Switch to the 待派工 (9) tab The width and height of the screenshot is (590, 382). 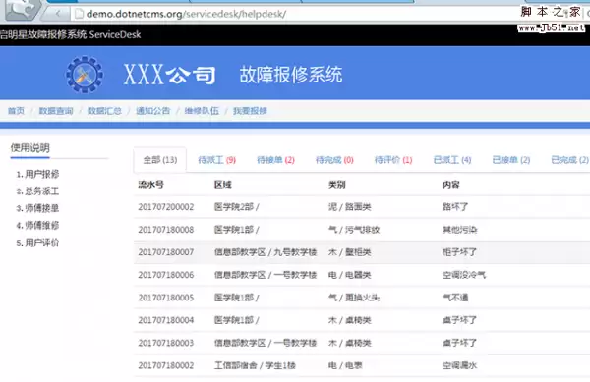tap(216, 160)
